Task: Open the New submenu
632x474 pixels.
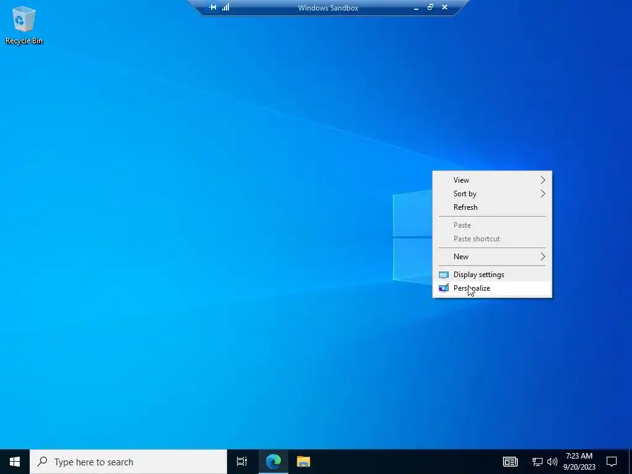Action: click(x=492, y=257)
